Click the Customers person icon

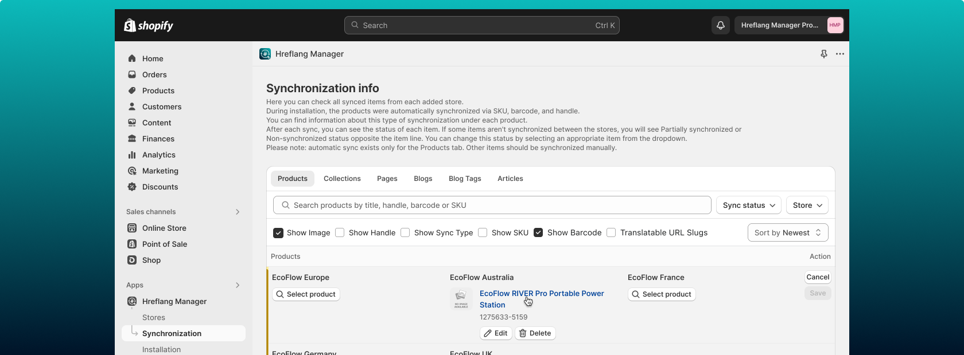tap(132, 107)
